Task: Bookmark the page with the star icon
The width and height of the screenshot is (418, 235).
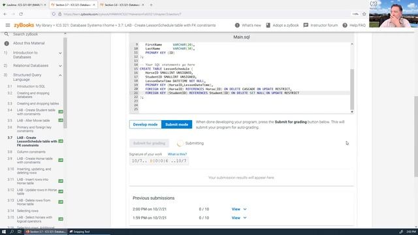Action: (364, 14)
